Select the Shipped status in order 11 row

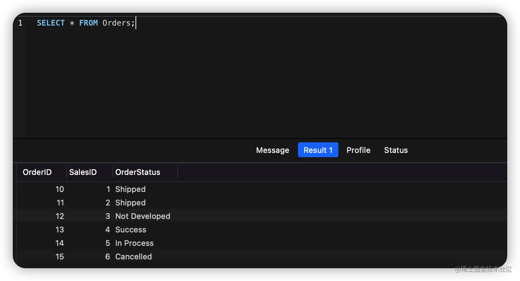tap(131, 203)
